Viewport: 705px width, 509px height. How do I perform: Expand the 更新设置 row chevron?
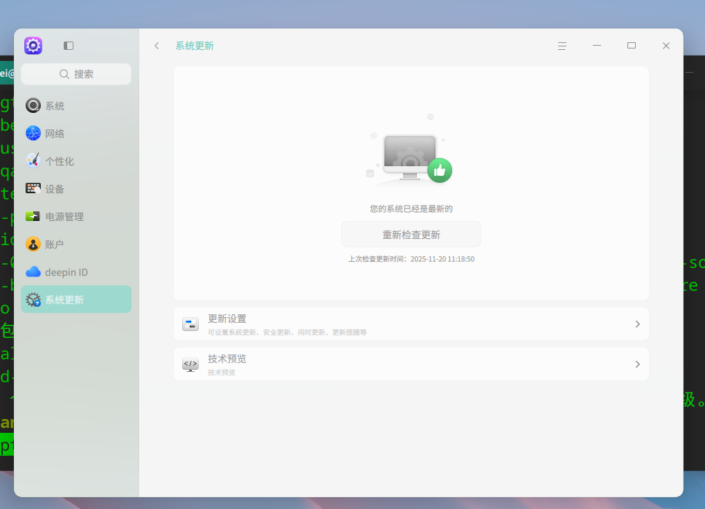[x=638, y=323]
